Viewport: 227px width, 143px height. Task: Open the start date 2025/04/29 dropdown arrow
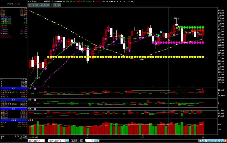click(44, 141)
